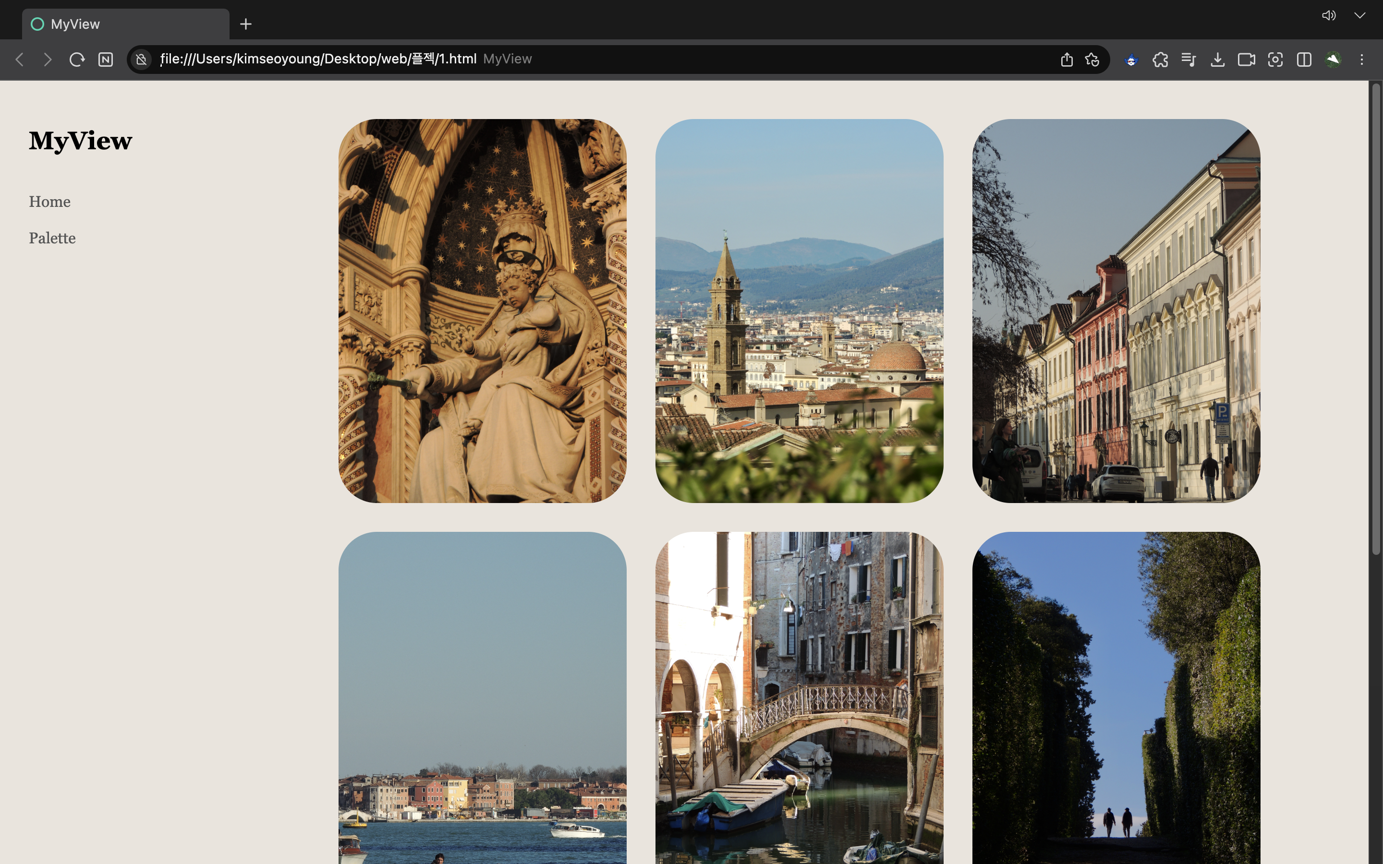Open the pastel street buildings photo

[1116, 311]
